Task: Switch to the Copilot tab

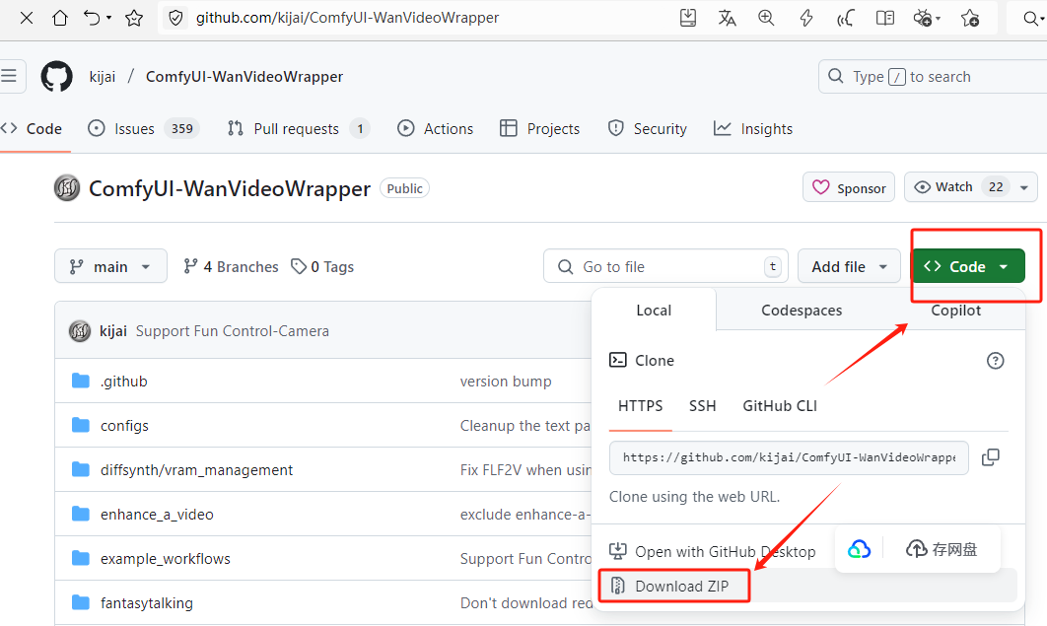Action: [x=955, y=311]
